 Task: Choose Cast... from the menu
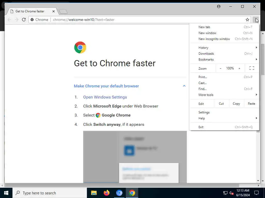click(x=224, y=83)
